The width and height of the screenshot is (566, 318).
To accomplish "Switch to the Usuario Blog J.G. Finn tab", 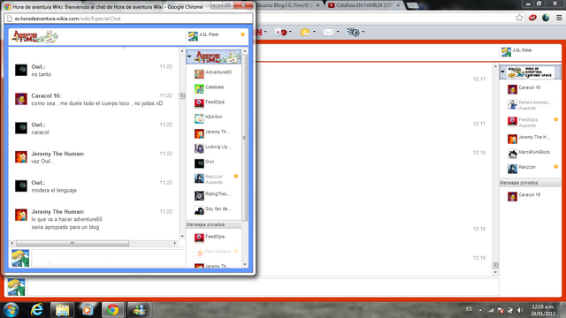I will tap(287, 5).
